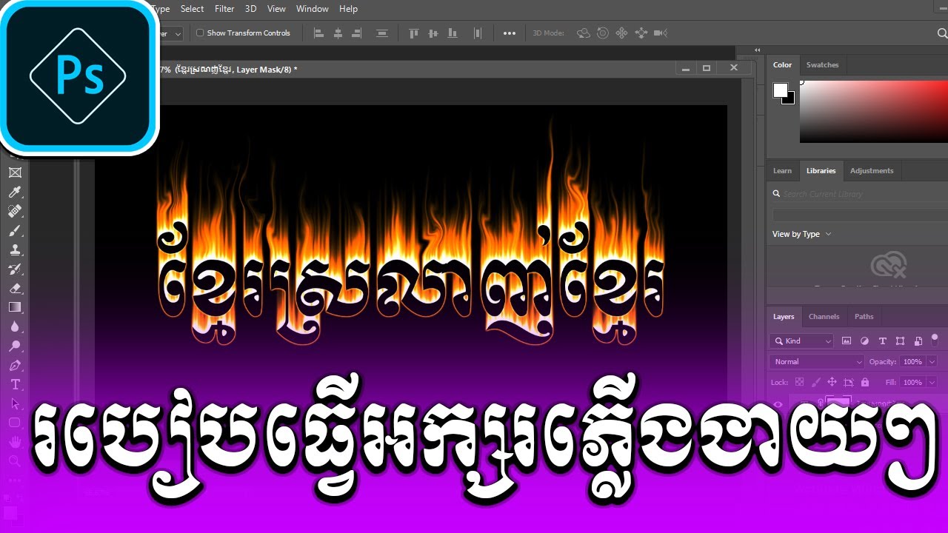Click the align horizontal centers icon

[x=338, y=33]
